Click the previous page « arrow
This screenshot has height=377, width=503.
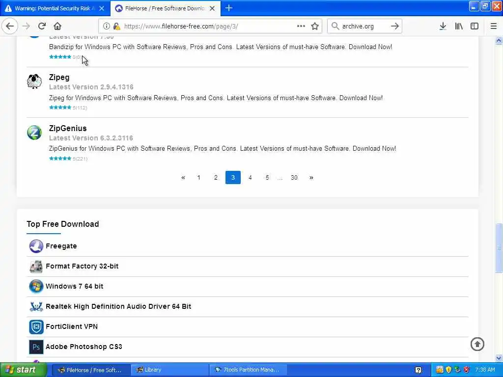point(183,178)
